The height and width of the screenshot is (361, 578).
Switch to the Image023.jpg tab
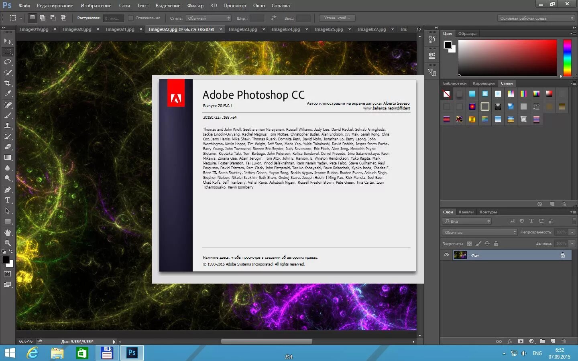243,29
